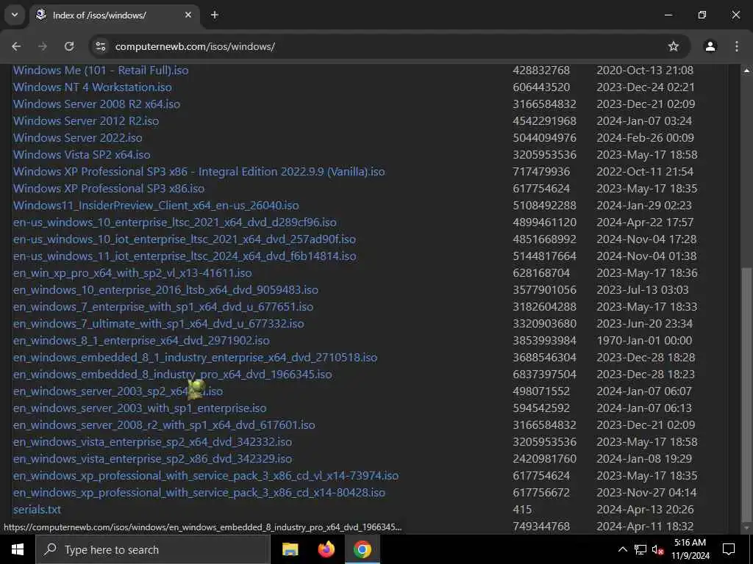This screenshot has height=564, width=753.
Task: Click en_windows_vista_enterprise_sp2_x86 link
Action: click(152, 458)
